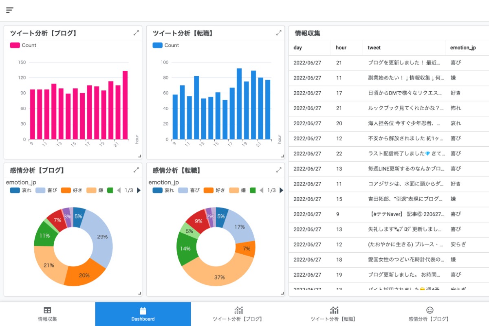Screen dimensions: 489x326
Task: Click the 情報収集 table icon in bottom bar
Action: [47, 311]
